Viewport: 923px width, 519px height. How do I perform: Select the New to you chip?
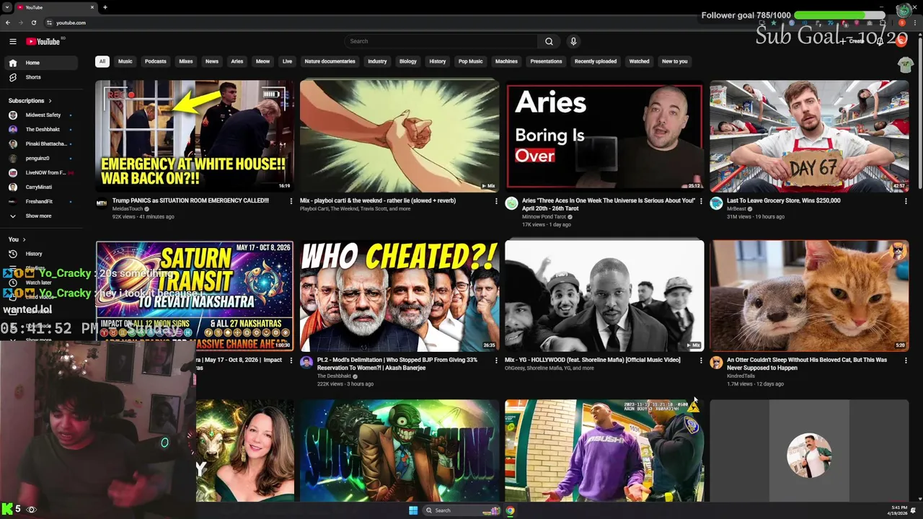tap(675, 61)
